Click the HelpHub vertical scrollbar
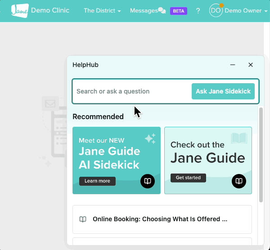 tap(261, 155)
